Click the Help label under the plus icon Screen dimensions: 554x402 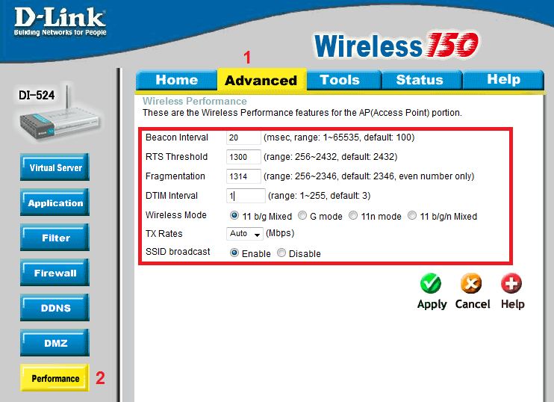(513, 304)
